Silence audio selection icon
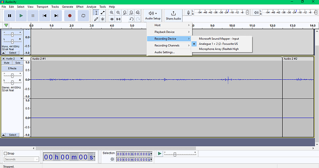Image resolution: width=319 pixels, height=168 pixels. pyautogui.click(x=118, y=19)
